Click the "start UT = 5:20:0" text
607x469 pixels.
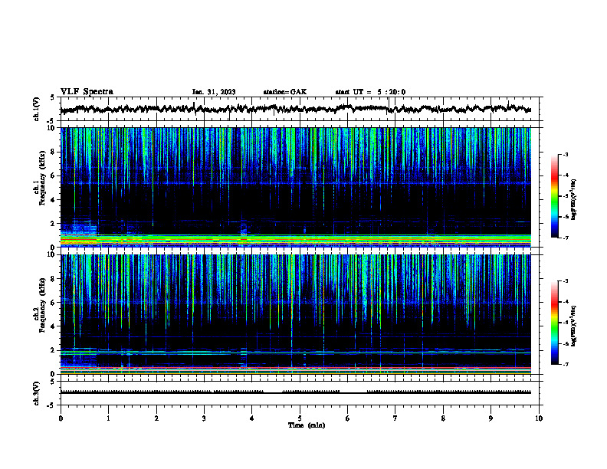[370, 92]
